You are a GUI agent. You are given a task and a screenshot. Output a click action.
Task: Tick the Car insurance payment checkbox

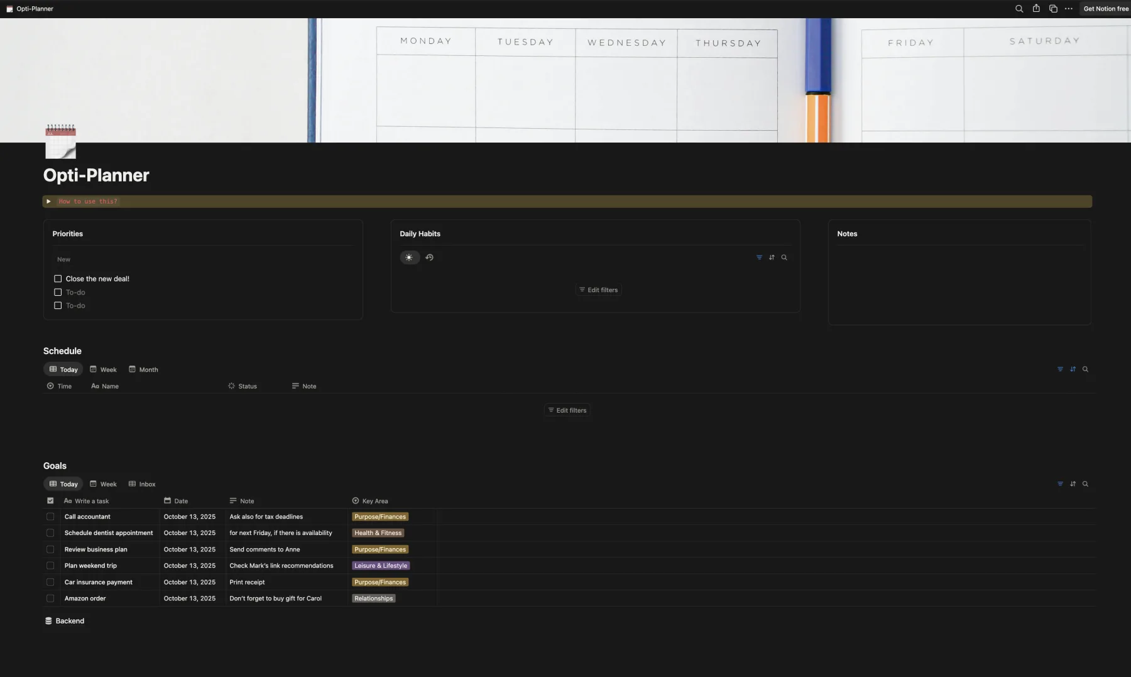[x=50, y=582]
